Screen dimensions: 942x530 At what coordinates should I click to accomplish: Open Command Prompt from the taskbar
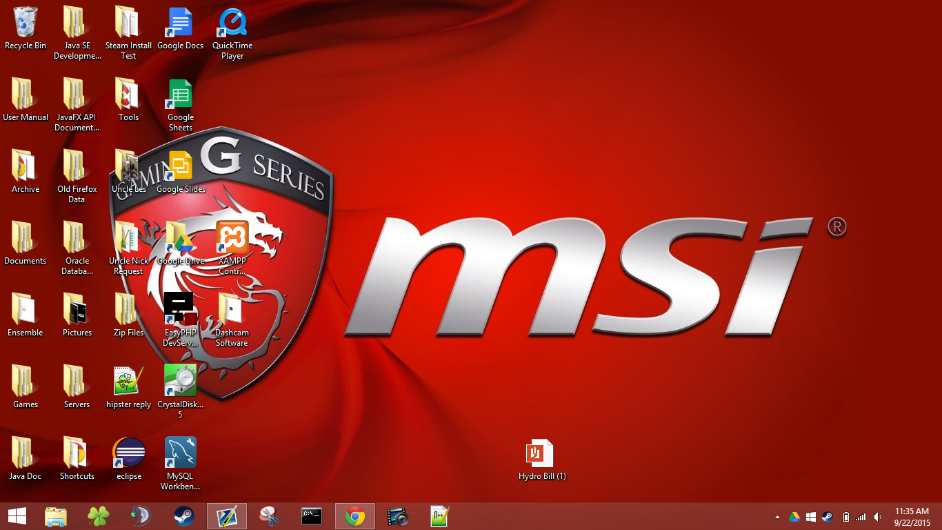point(312,516)
